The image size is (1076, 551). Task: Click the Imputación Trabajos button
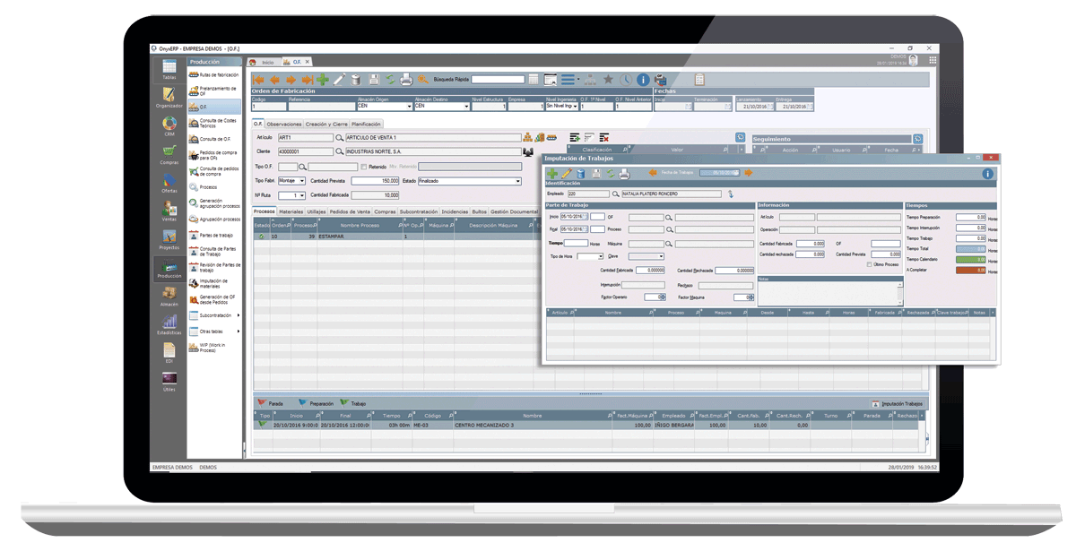[x=900, y=404]
